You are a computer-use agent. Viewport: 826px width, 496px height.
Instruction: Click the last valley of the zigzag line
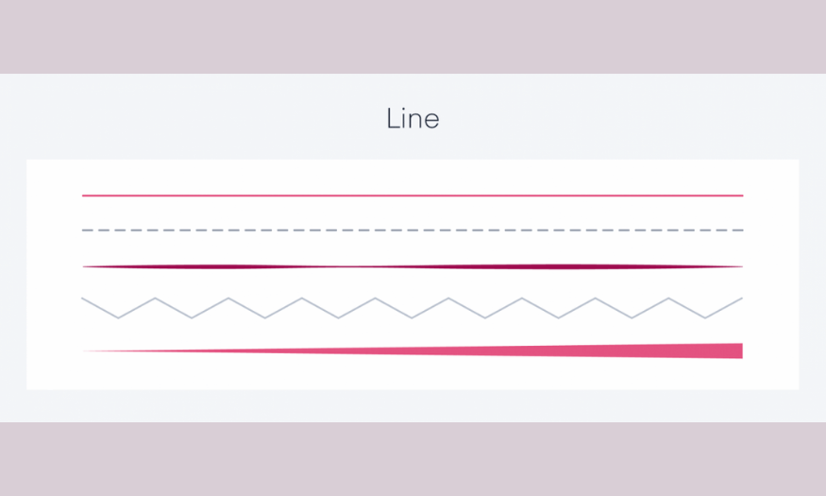pos(705,317)
